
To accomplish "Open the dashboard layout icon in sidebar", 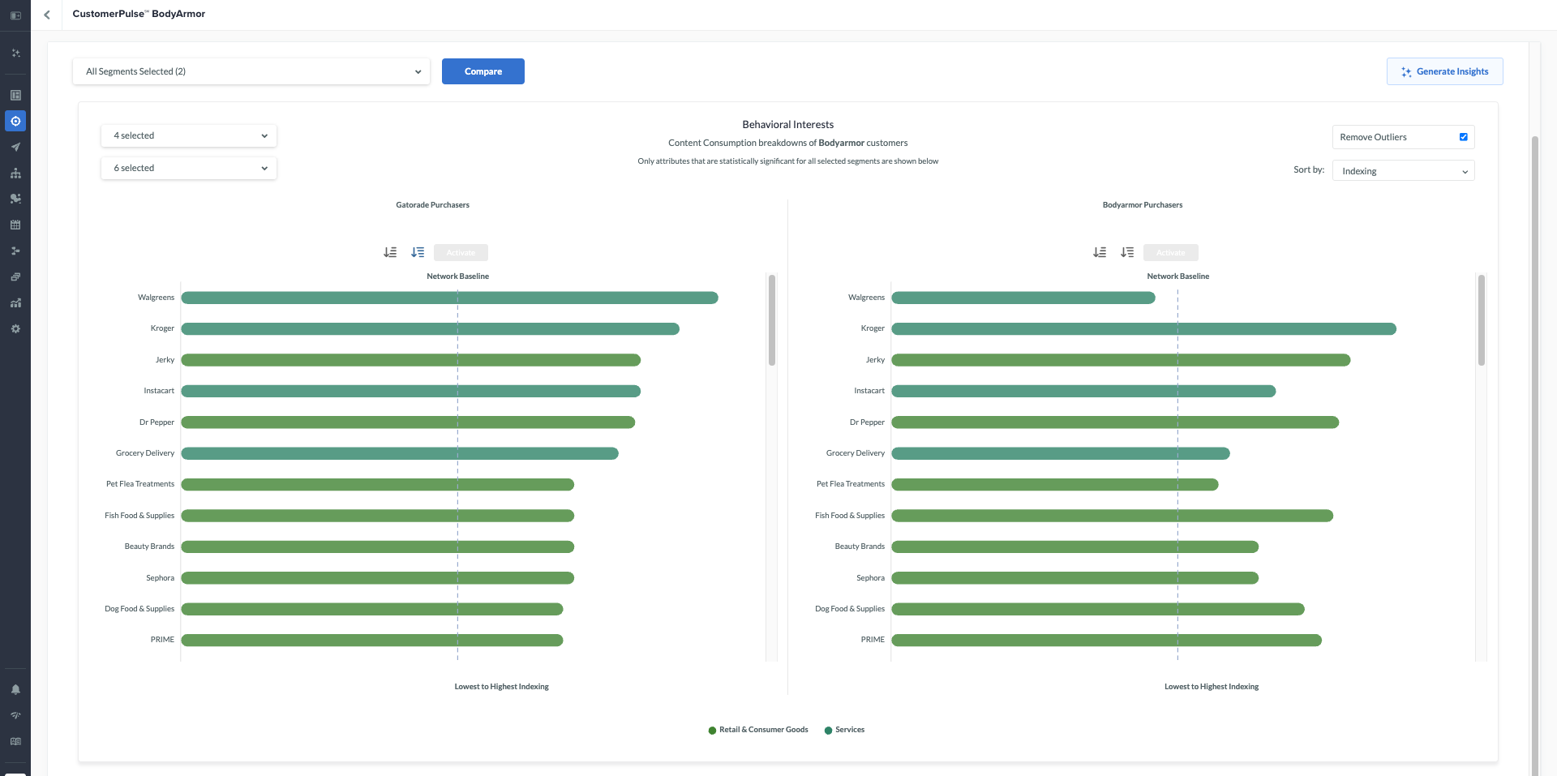I will coord(15,96).
